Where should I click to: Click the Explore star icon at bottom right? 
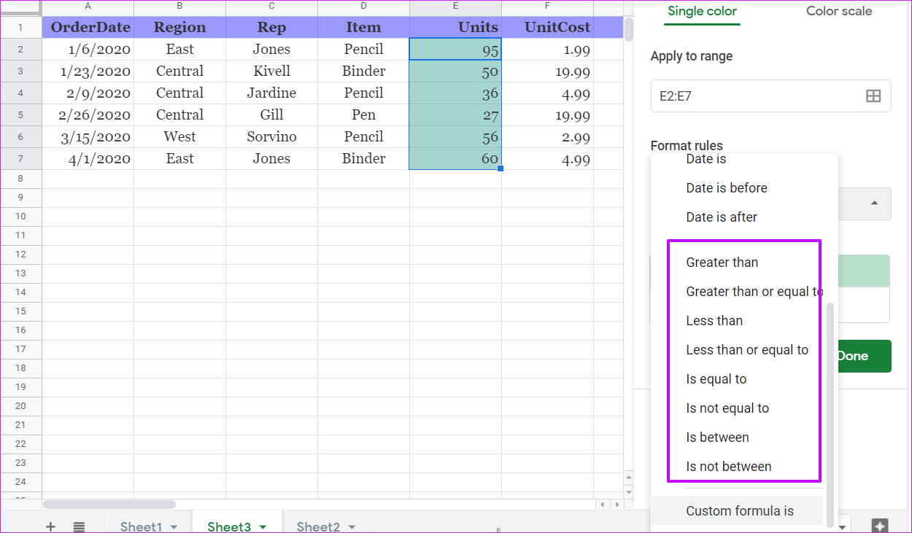pyautogui.click(x=880, y=526)
